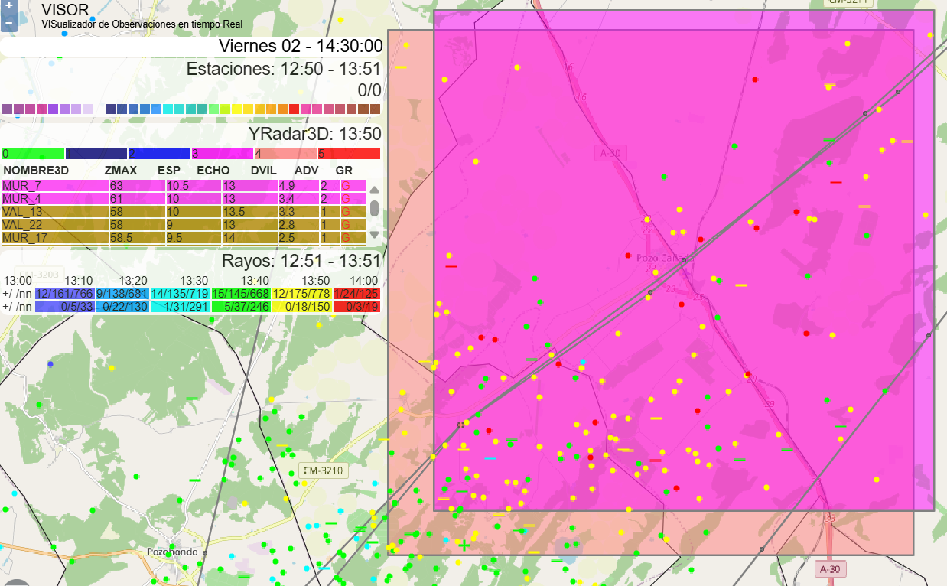The height and width of the screenshot is (586, 947).
Task: Select the blue level 2 radar swatch
Action: click(159, 153)
